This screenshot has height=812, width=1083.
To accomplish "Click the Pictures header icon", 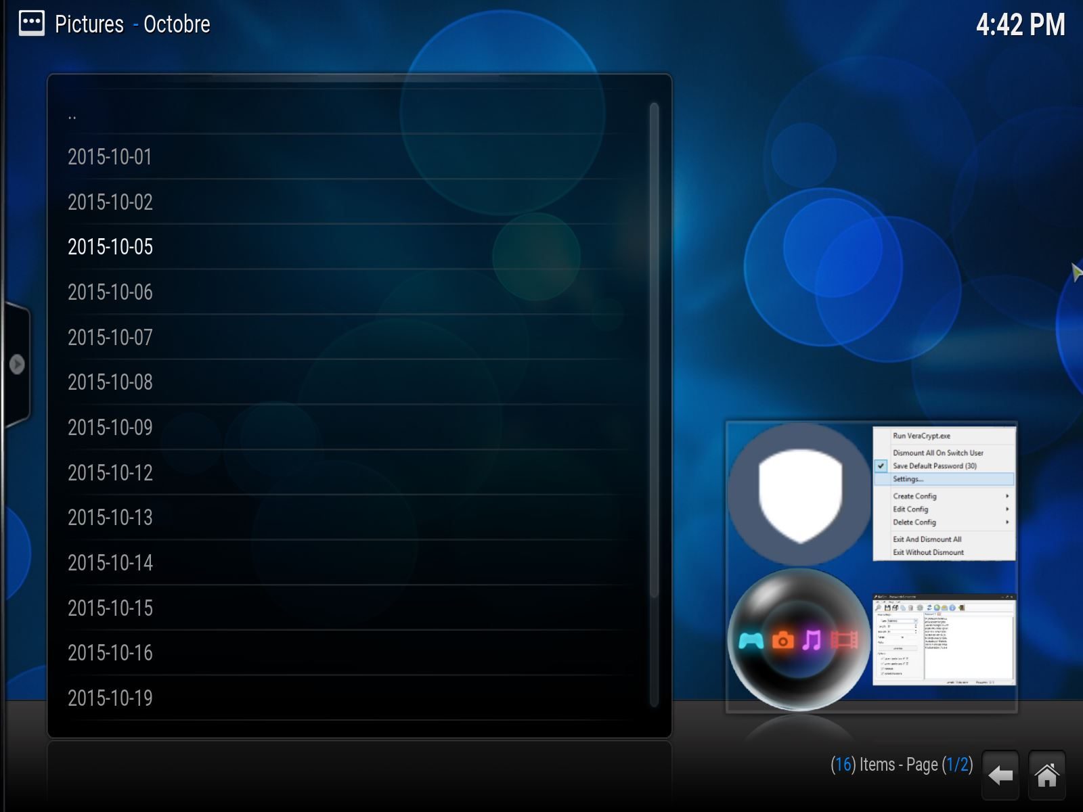I will [x=31, y=24].
